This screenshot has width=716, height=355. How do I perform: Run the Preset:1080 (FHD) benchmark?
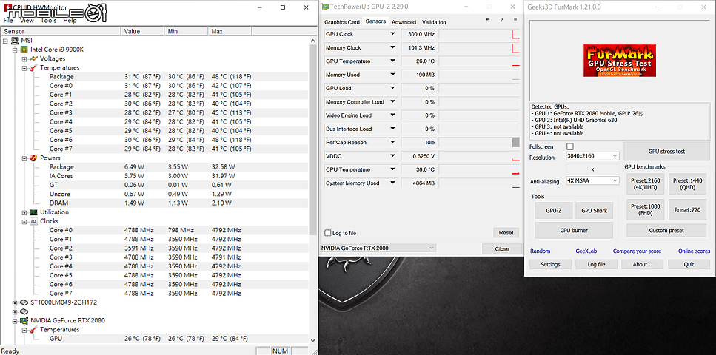click(x=645, y=209)
